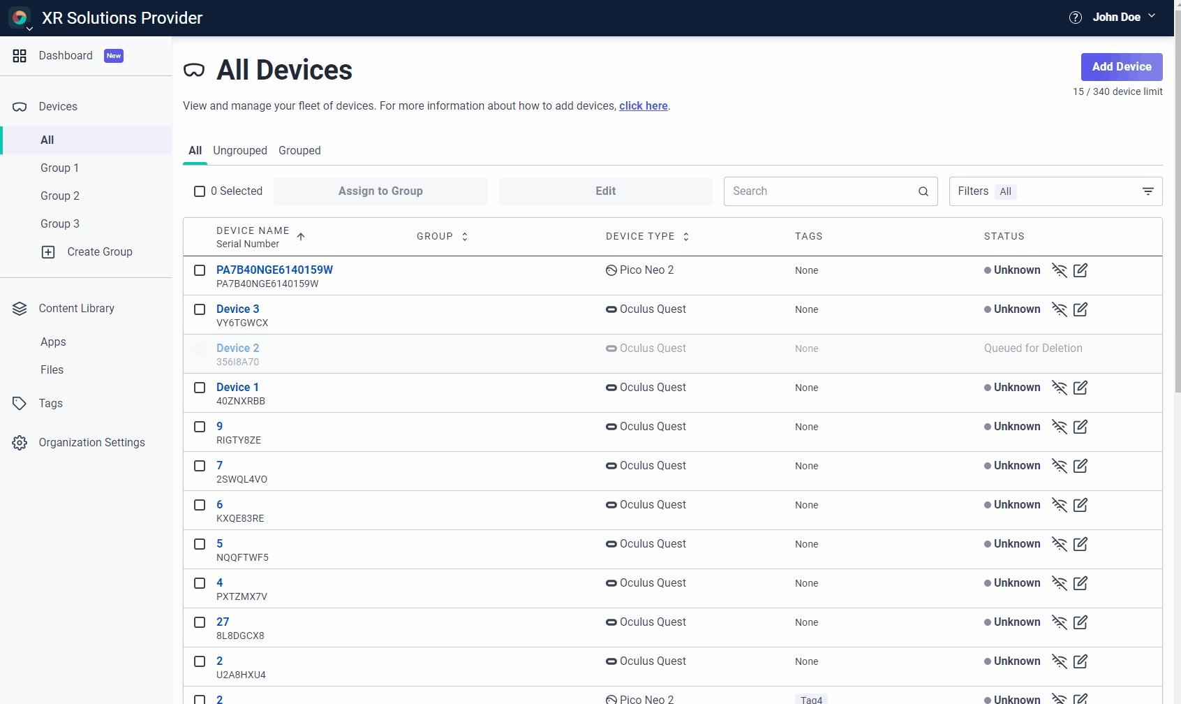This screenshot has width=1181, height=704.
Task: Click edit icon for device U2A8HXU4 row
Action: (1080, 661)
